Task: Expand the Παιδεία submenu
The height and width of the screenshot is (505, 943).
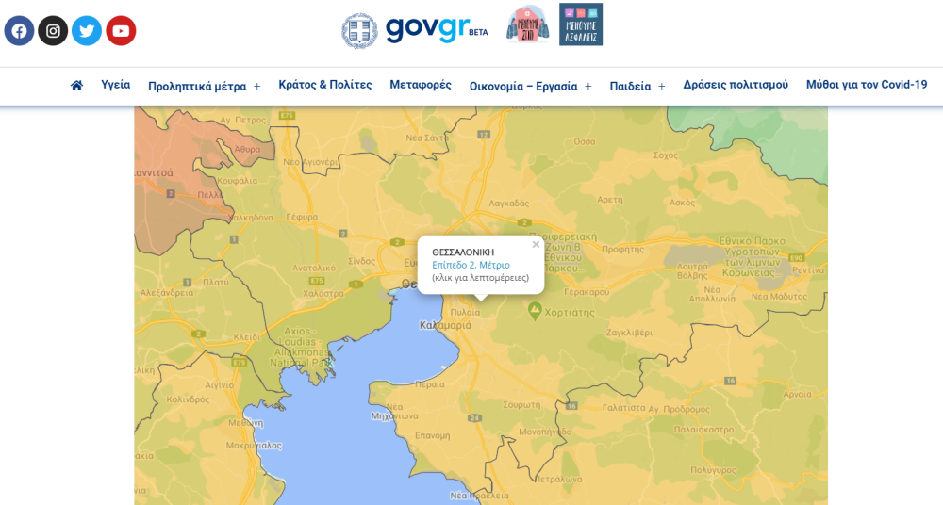Action: (661, 87)
